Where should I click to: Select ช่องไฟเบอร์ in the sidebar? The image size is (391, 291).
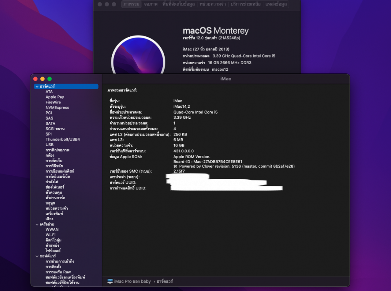click(x=55, y=187)
